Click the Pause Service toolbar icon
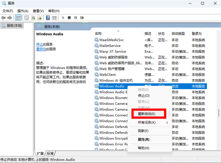The image size is (221, 163). (76, 18)
